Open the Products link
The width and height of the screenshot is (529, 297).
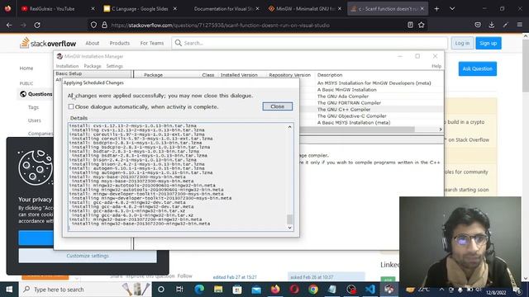[119, 43]
